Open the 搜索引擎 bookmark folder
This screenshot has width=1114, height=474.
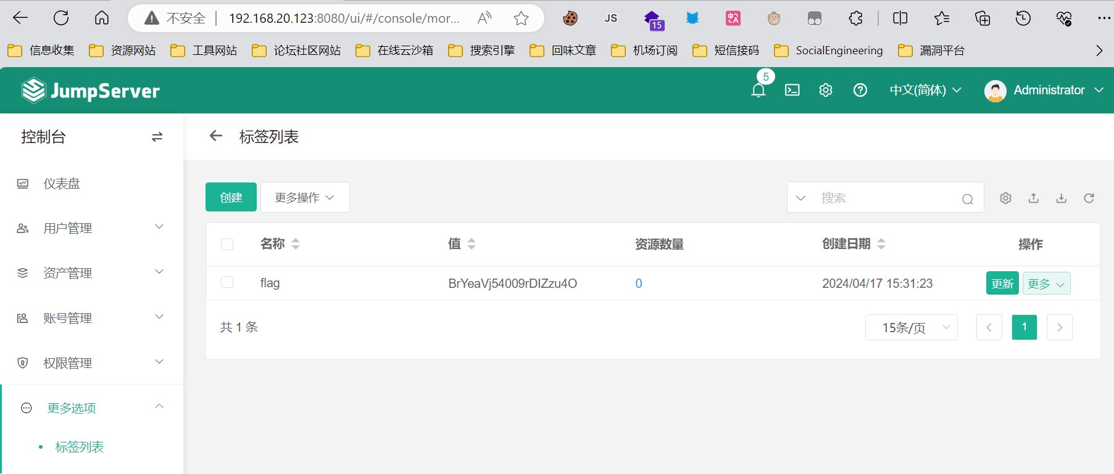click(482, 51)
